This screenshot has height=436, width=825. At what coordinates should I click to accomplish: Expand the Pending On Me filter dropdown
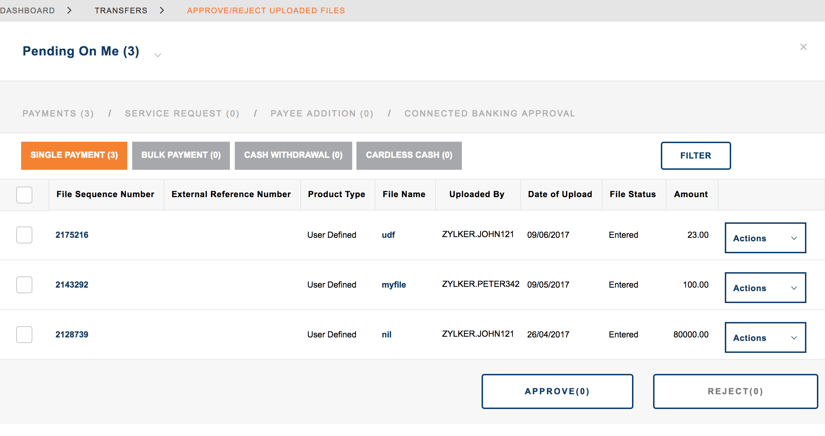[157, 55]
